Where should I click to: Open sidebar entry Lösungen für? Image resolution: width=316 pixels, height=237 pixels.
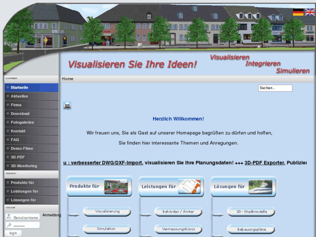pyautogui.click(x=31, y=200)
